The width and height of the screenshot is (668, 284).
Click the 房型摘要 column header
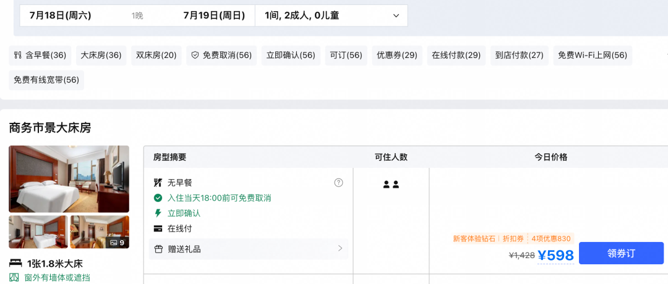170,157
